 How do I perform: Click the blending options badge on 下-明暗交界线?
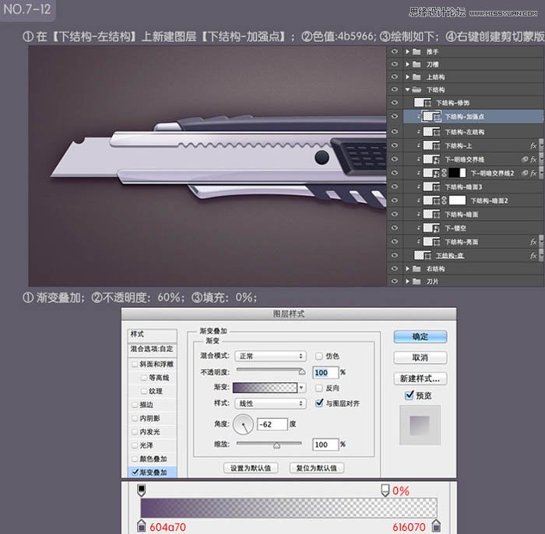525,159
